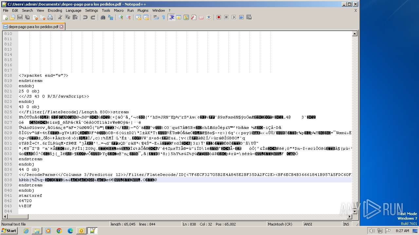
Task: Open User Defined Language dialog icon
Action: [x=179, y=17]
